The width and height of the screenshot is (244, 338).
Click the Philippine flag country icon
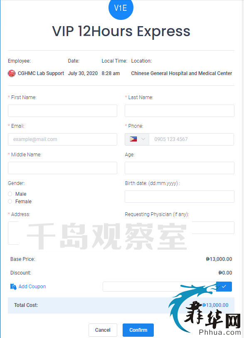point(133,139)
